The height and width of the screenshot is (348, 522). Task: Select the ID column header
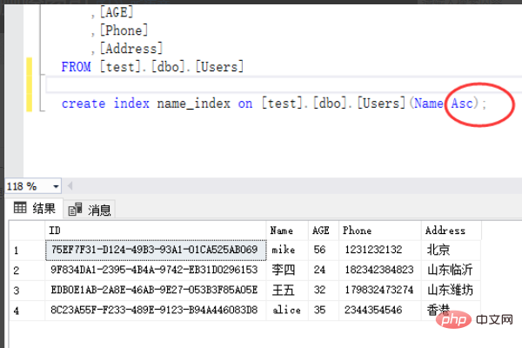[x=156, y=231]
